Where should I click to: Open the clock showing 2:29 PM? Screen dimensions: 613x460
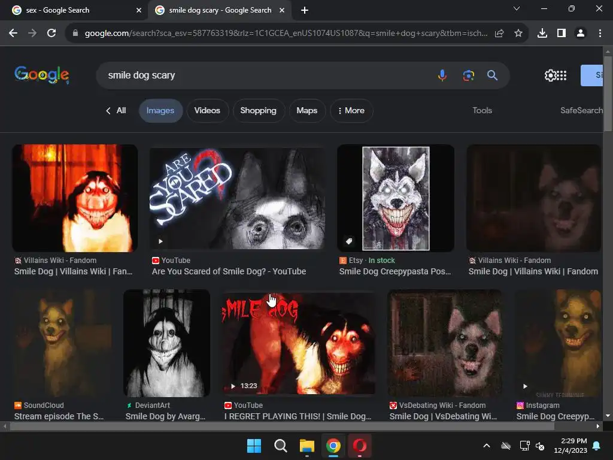point(570,446)
